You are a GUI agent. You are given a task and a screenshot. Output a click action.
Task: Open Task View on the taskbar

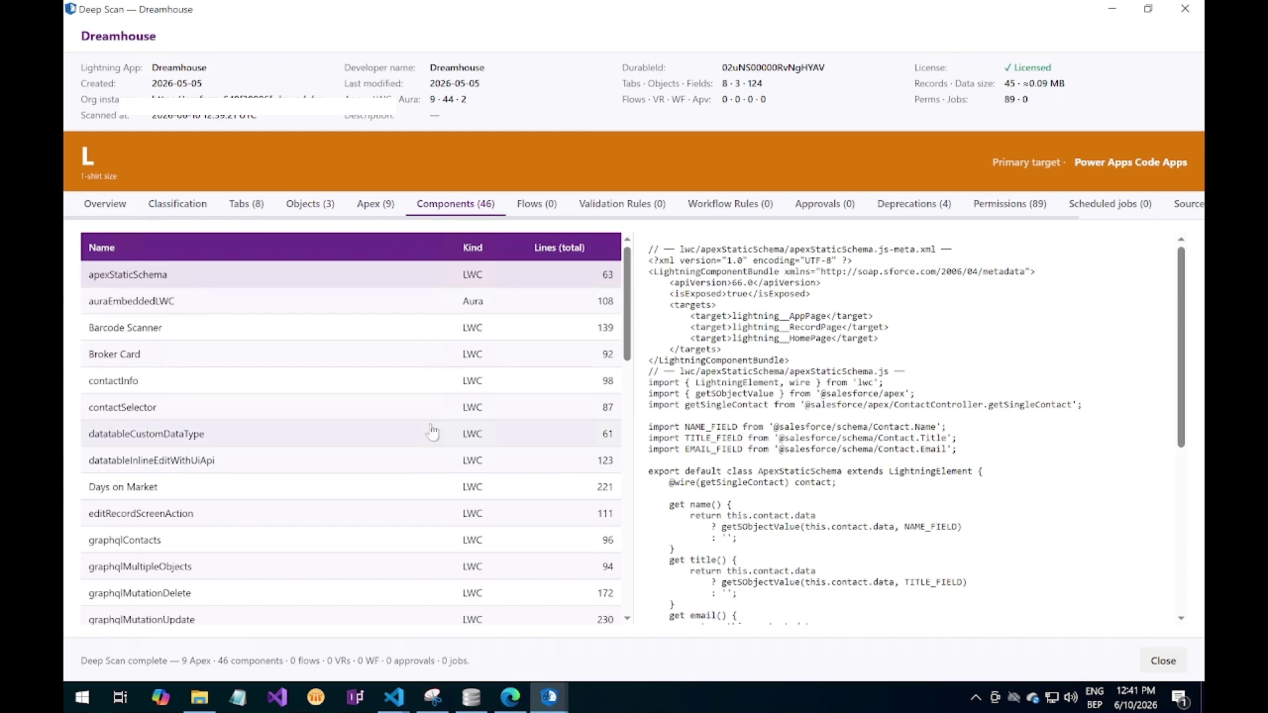point(120,697)
